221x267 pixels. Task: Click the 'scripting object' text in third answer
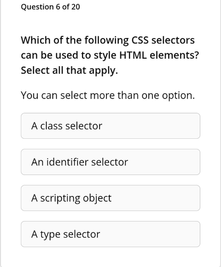pos(76,198)
